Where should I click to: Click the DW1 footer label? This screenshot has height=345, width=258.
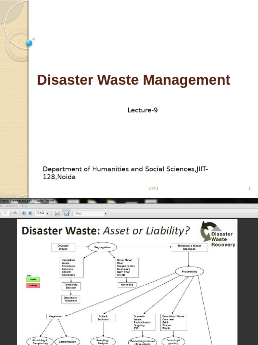(153, 188)
